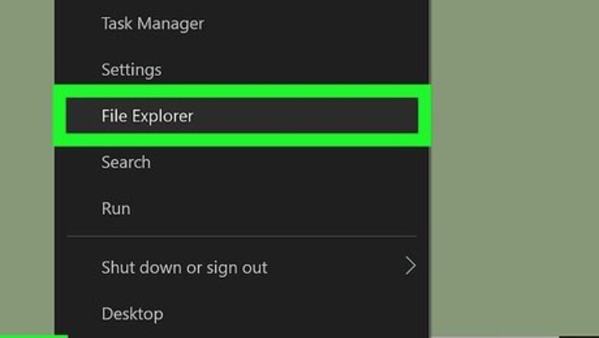Launch File Explorer from the highlighted entry
Screen dimensions: 599x338
[147, 116]
